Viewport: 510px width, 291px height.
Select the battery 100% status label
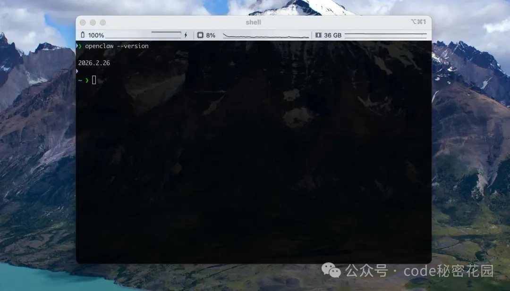point(96,35)
